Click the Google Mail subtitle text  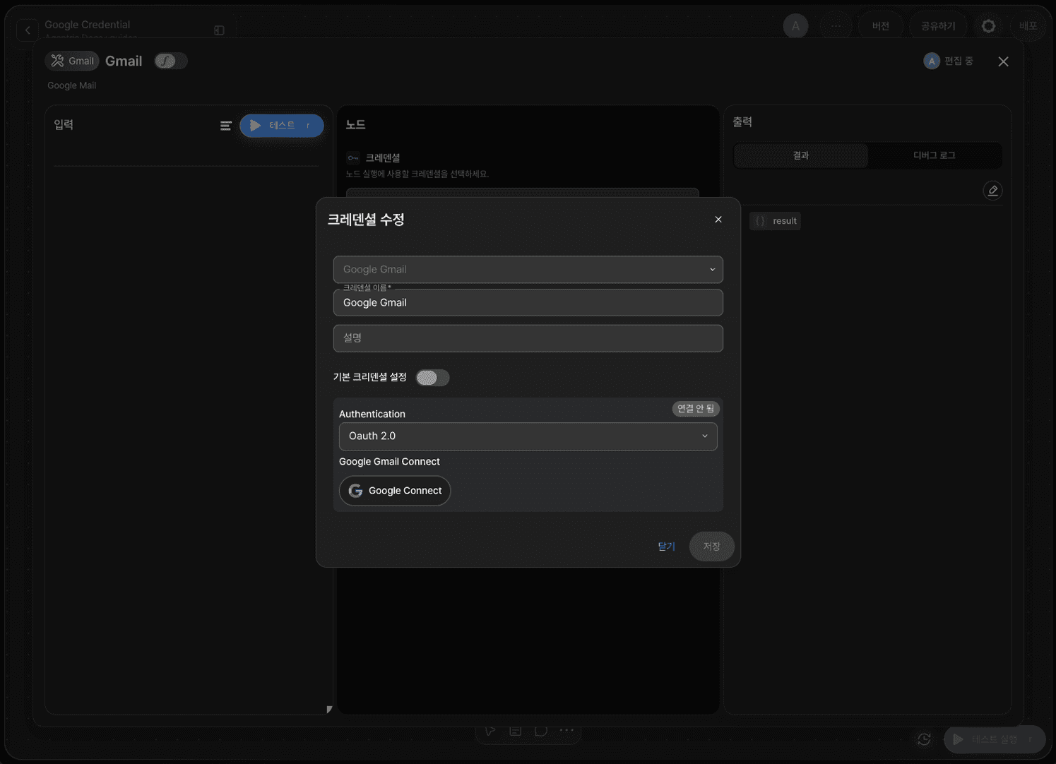coord(71,85)
